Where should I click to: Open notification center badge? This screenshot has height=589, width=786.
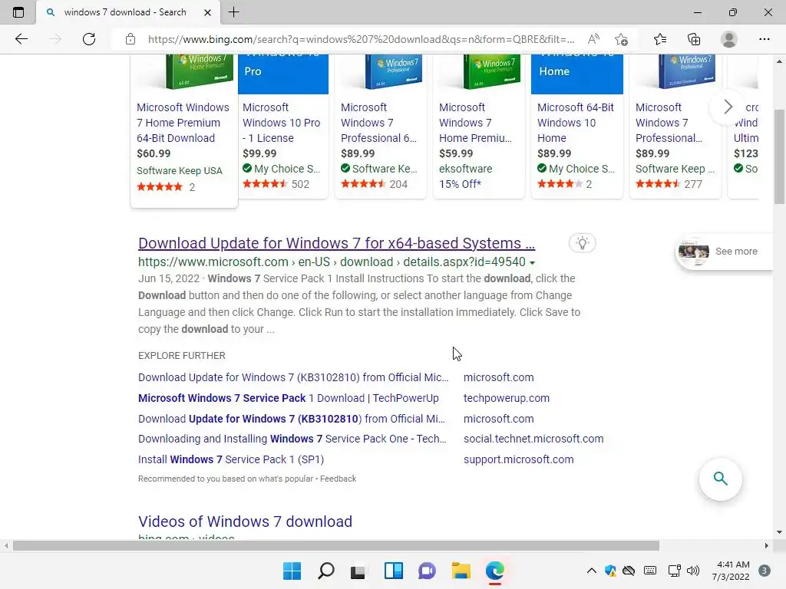[x=765, y=571]
